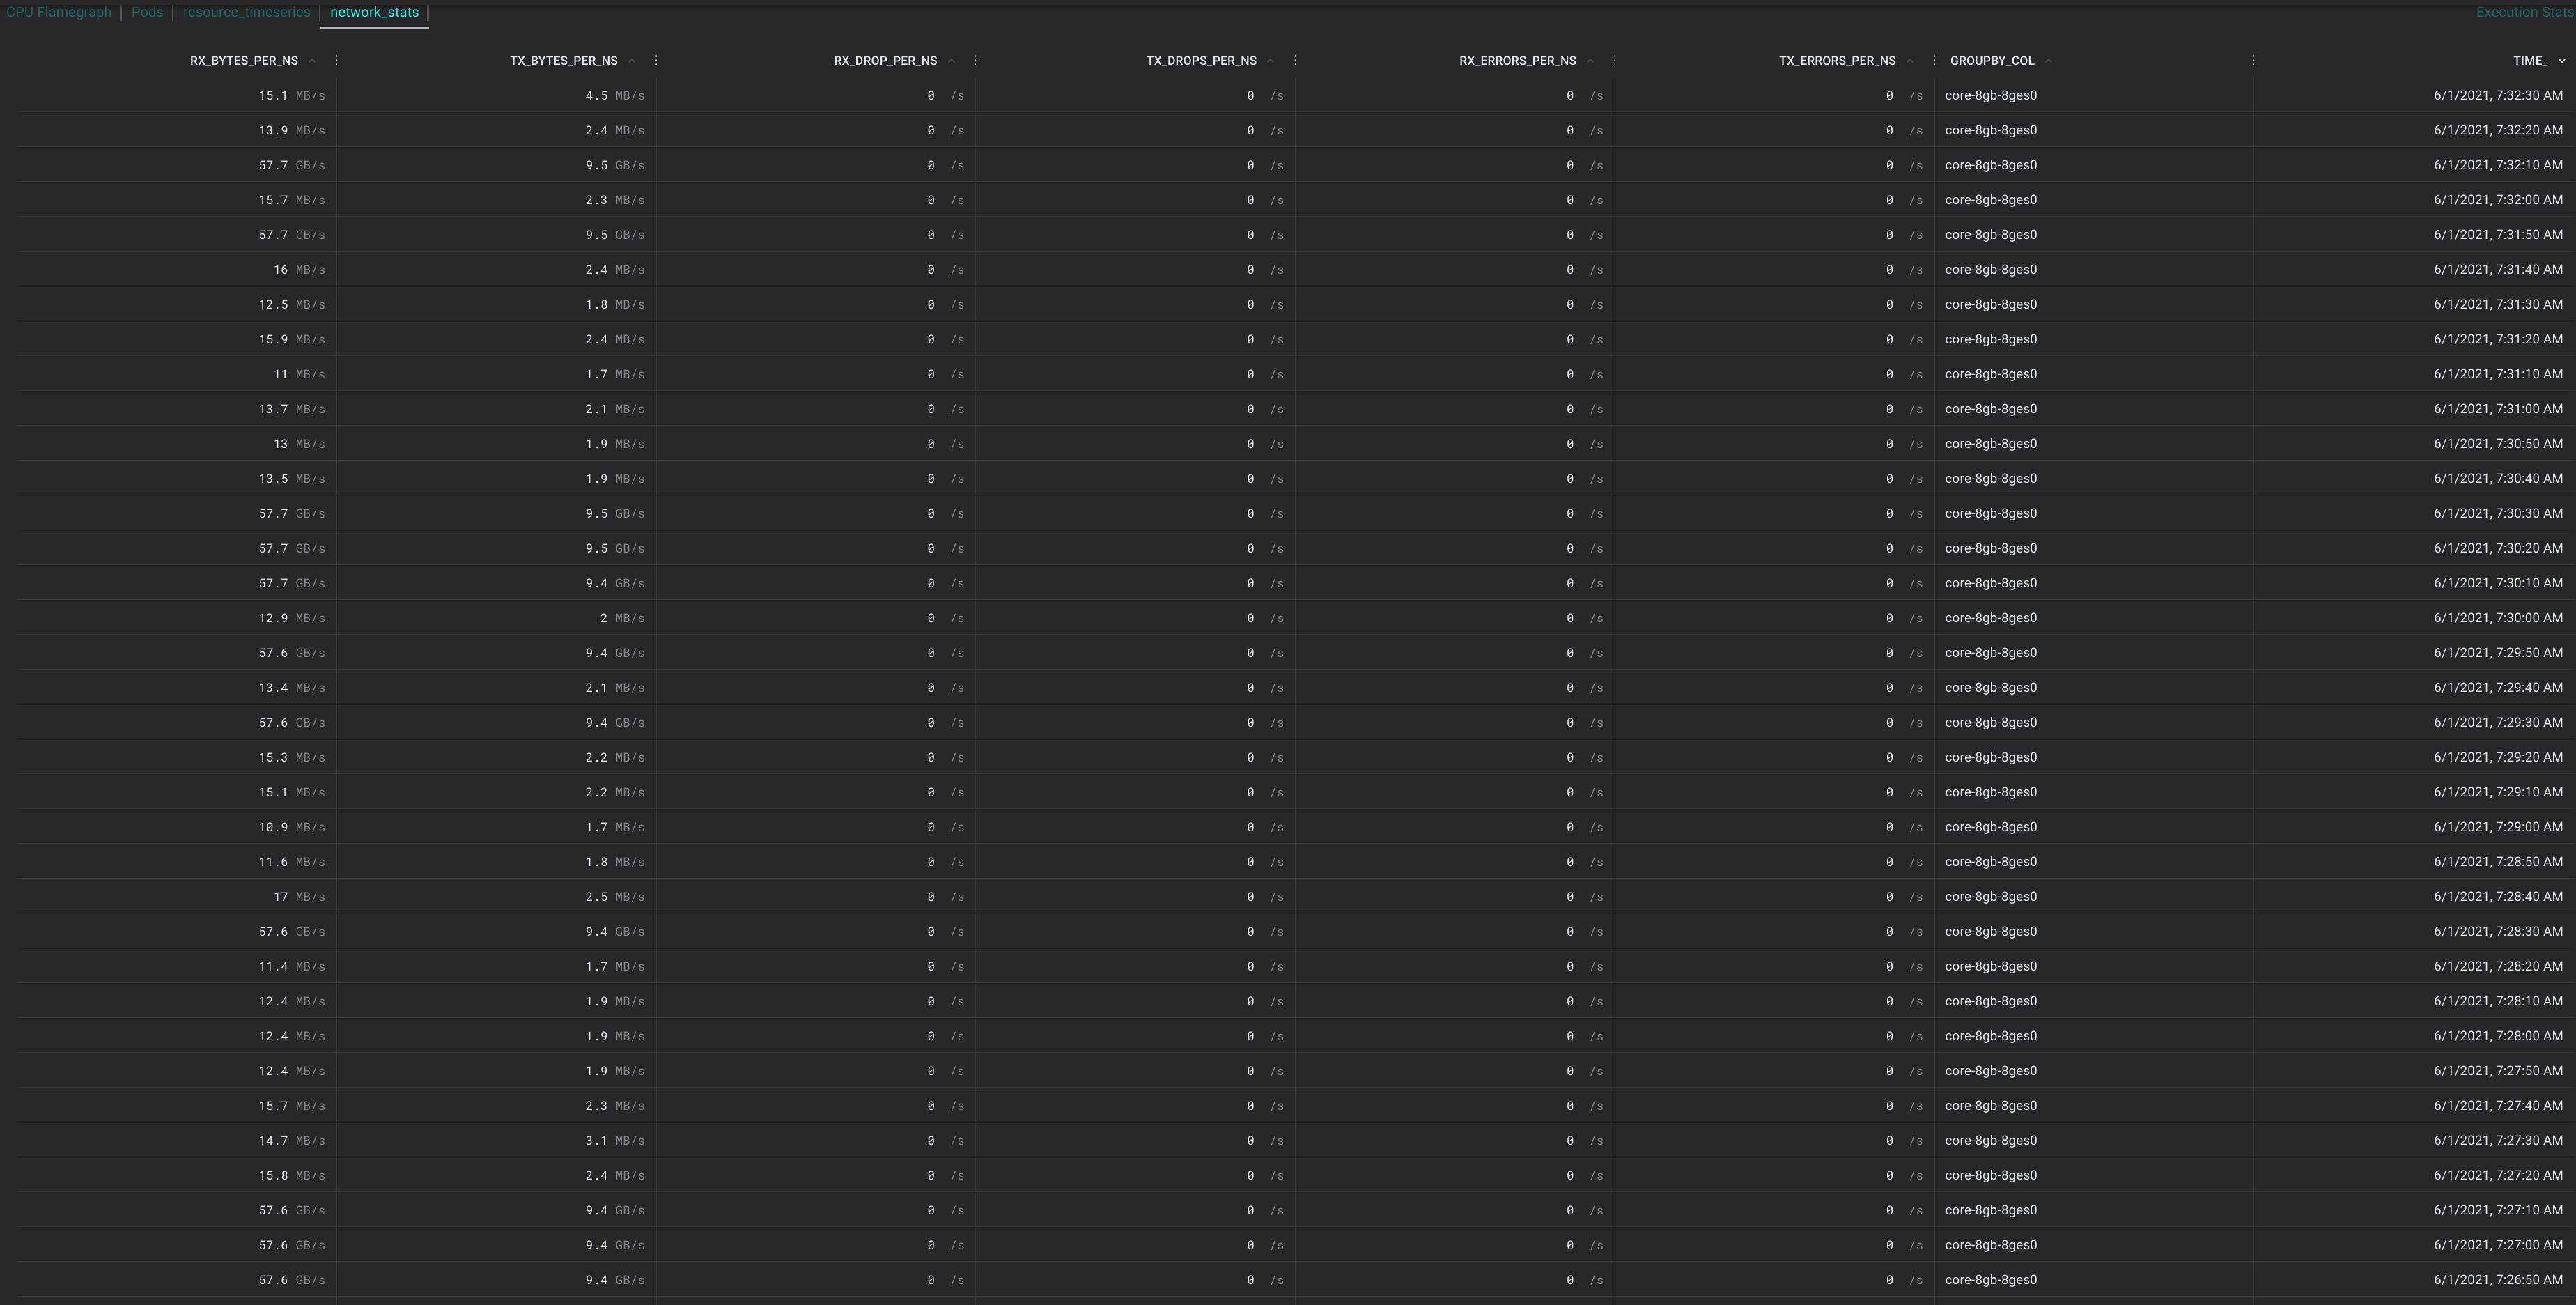Click sort arrow next to RX_BYTES_PER_NS header
Screen dimensions: 2576x1305
point(312,61)
